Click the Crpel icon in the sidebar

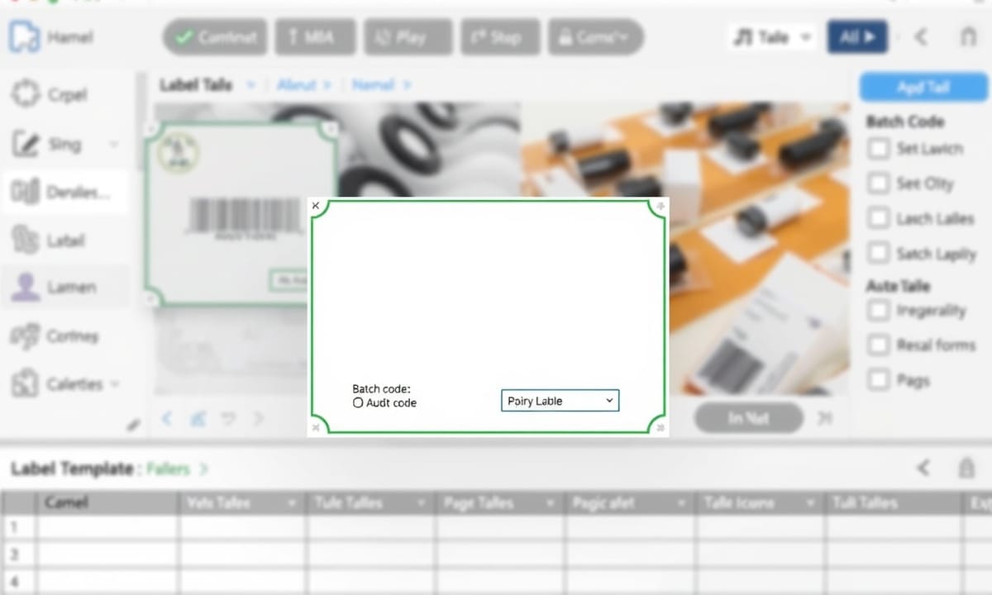coord(26,94)
